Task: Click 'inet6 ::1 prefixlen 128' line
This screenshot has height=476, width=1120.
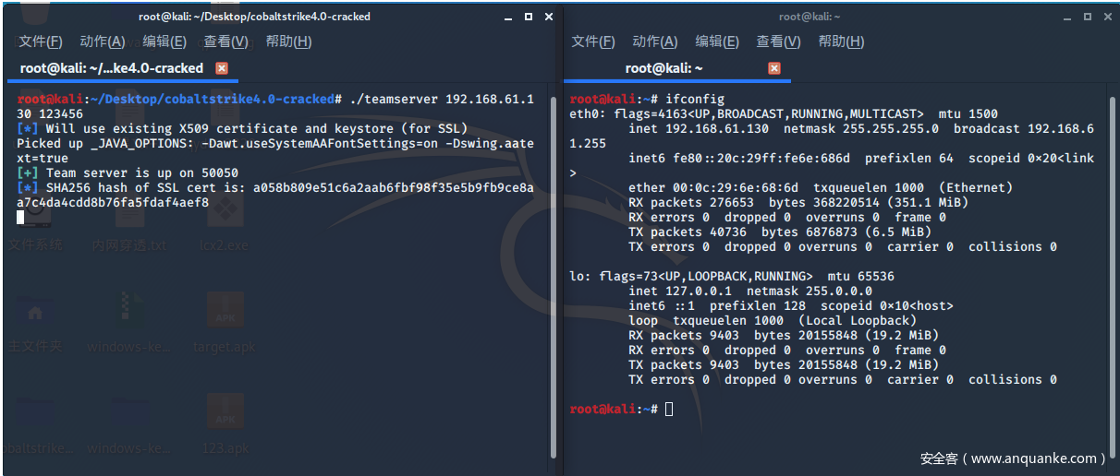Action: [x=791, y=305]
